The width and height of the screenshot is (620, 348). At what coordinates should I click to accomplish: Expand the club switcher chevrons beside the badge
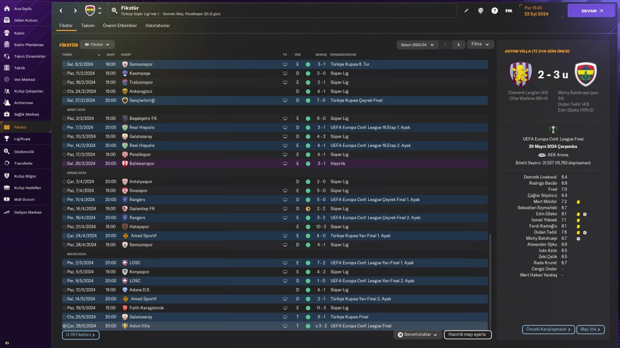point(100,11)
